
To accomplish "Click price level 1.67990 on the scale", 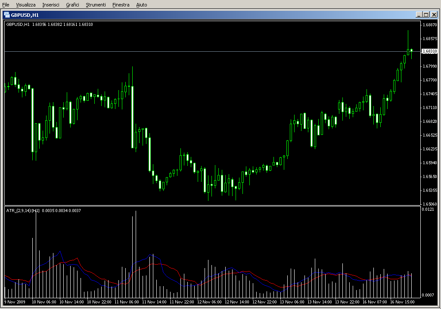I will click(x=430, y=66).
